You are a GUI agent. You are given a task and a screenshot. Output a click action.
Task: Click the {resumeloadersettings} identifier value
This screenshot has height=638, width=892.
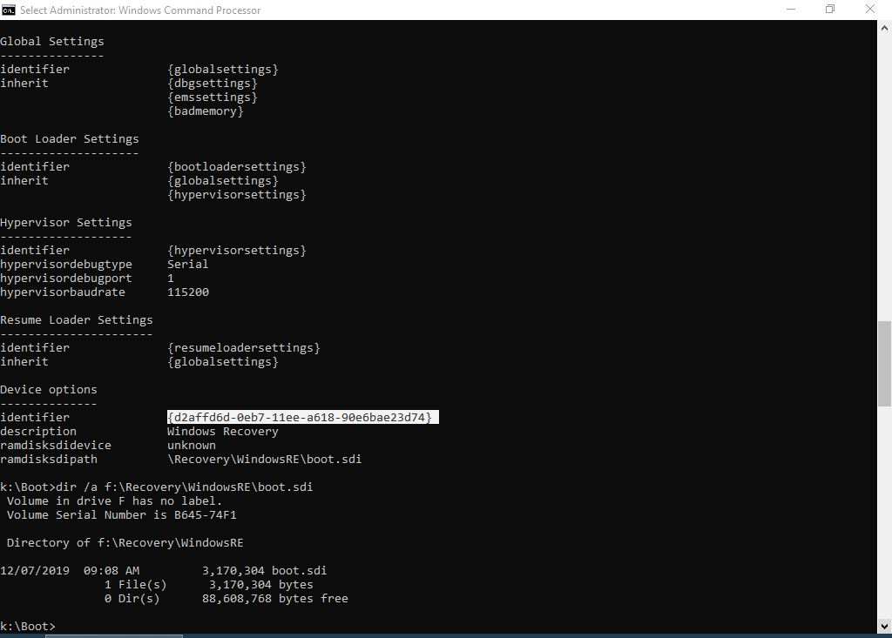point(244,348)
